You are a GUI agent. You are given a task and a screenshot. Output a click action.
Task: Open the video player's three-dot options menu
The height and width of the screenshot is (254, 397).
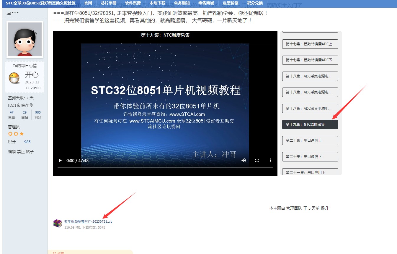point(270,161)
